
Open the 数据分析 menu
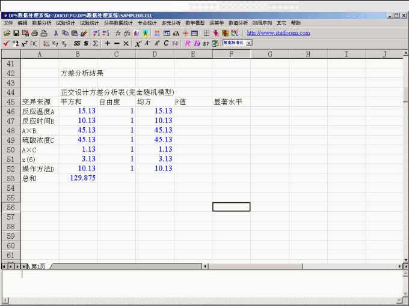42,23
